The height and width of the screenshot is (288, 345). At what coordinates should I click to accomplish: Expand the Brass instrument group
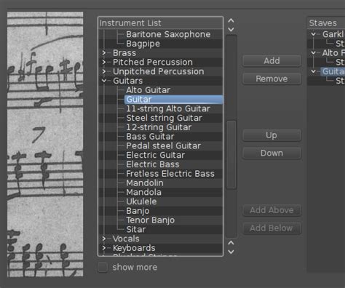pos(104,53)
